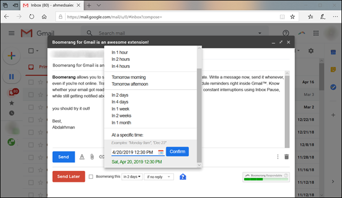Open the Google apps grid
342x198 pixels.
coord(316,33)
